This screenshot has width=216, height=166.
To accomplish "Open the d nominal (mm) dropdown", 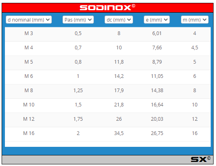I will [x=29, y=20].
